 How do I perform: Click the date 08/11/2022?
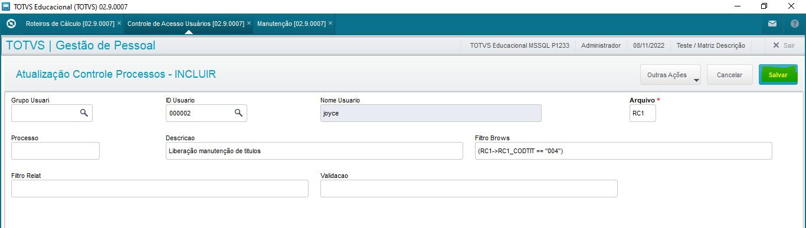(648, 45)
